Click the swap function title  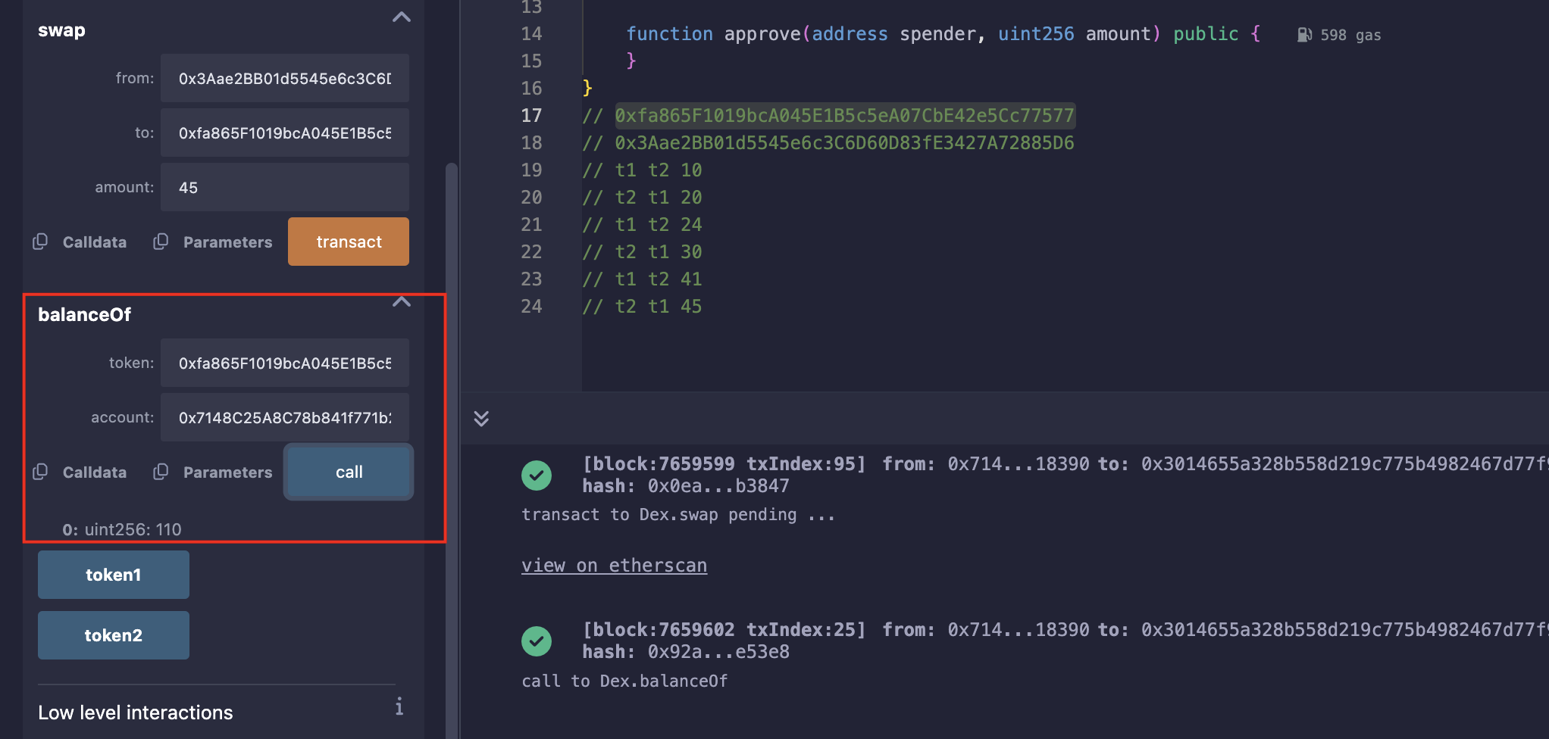click(x=61, y=30)
